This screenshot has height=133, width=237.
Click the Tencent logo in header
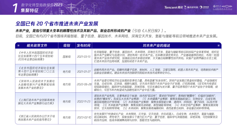(x=173, y=7)
